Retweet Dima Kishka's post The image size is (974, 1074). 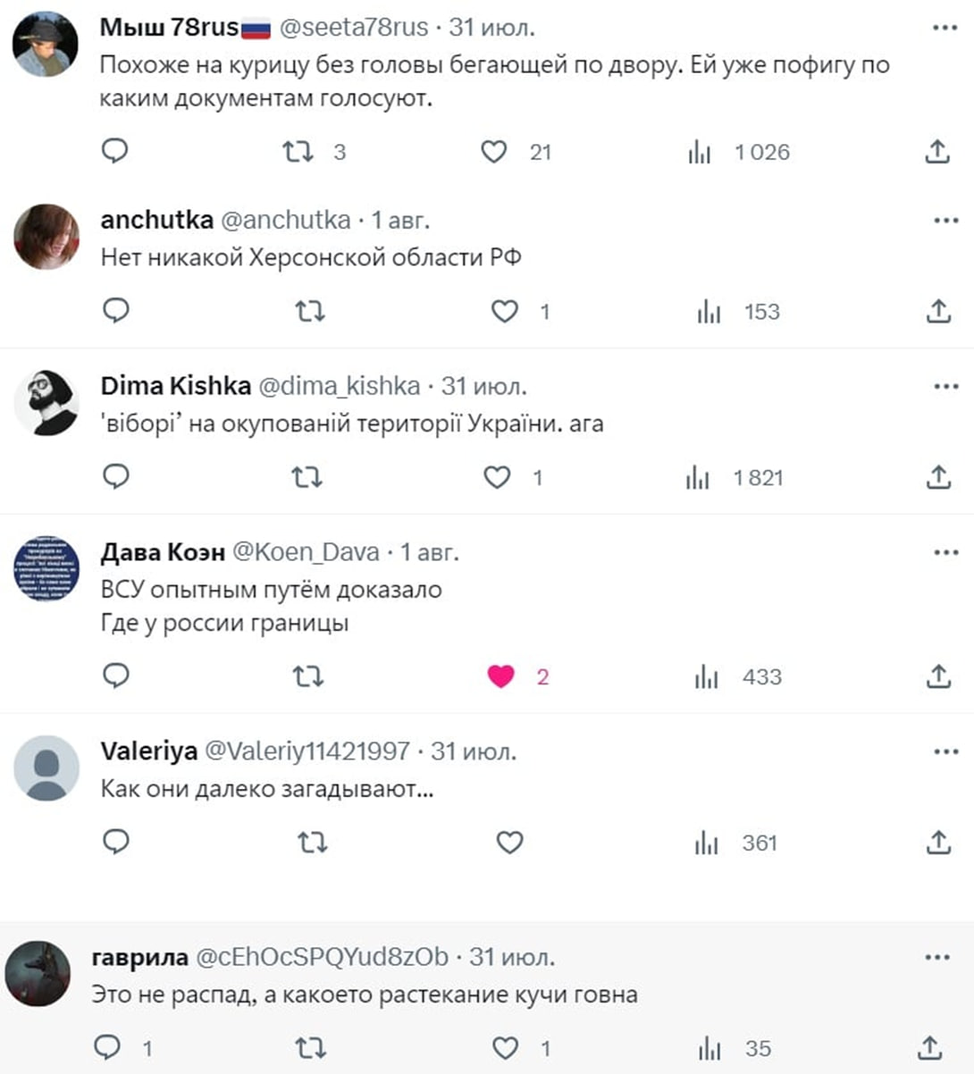tap(307, 477)
